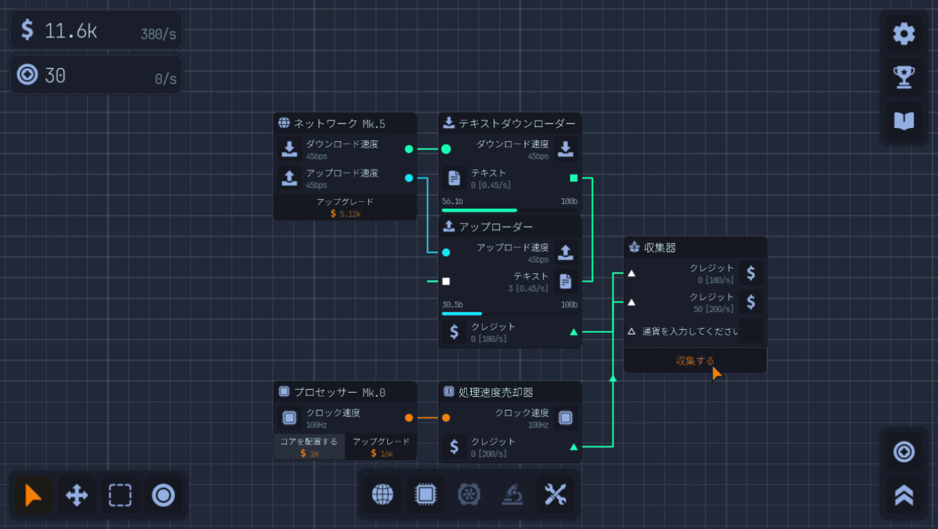Screen dimensions: 938x529
Task: Click the upload speed icon in アップローダー node
Action: click(x=566, y=252)
